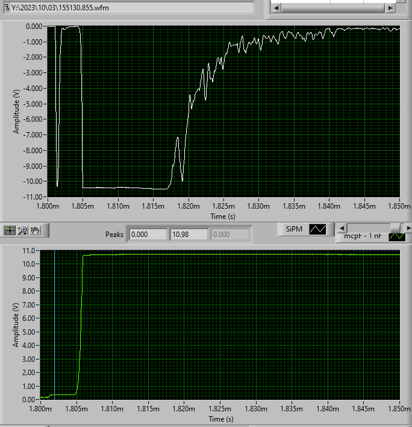Click the path type icon beside file path
The width and height of the screenshot is (412, 427).
[x=7, y=7]
